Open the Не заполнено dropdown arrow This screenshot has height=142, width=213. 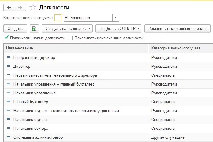(116, 18)
